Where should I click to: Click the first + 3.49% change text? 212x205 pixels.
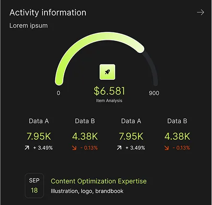(43, 148)
